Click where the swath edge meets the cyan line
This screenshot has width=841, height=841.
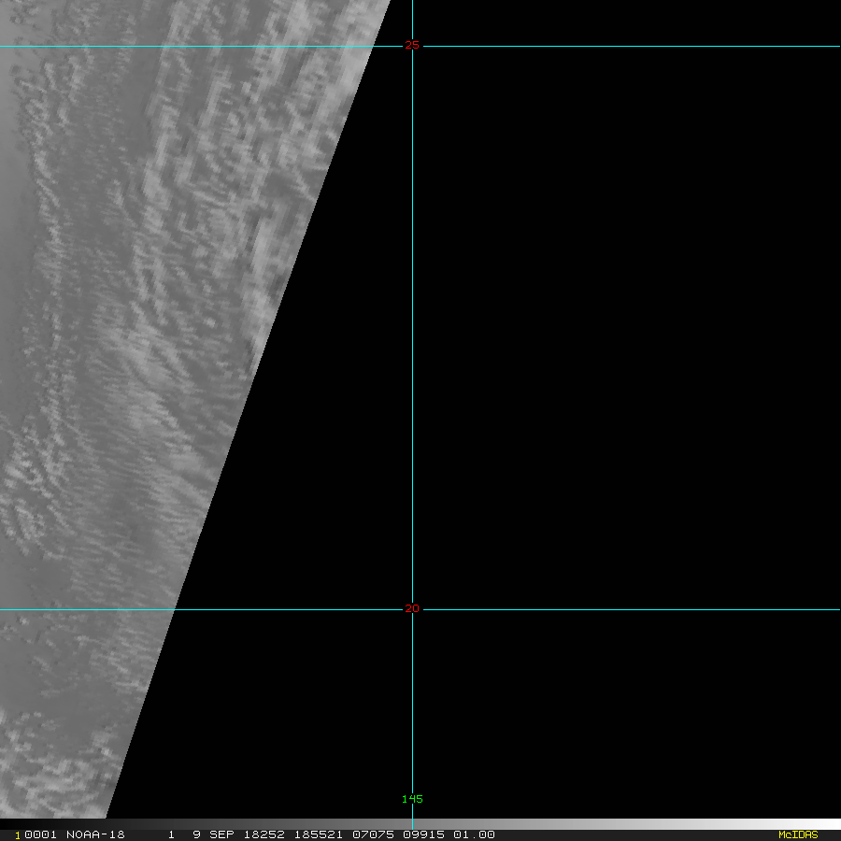pos(175,609)
